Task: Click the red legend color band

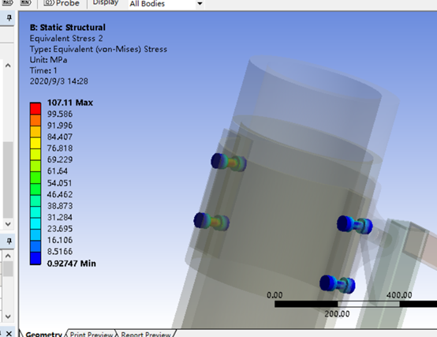Action: 35,108
